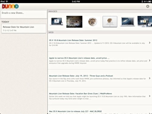Open OS X 10.8 Release Date: Summer 2012 result

coord(100,43)
